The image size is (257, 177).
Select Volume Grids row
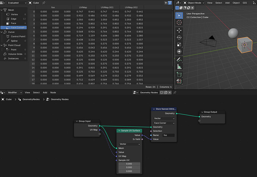click(15, 54)
